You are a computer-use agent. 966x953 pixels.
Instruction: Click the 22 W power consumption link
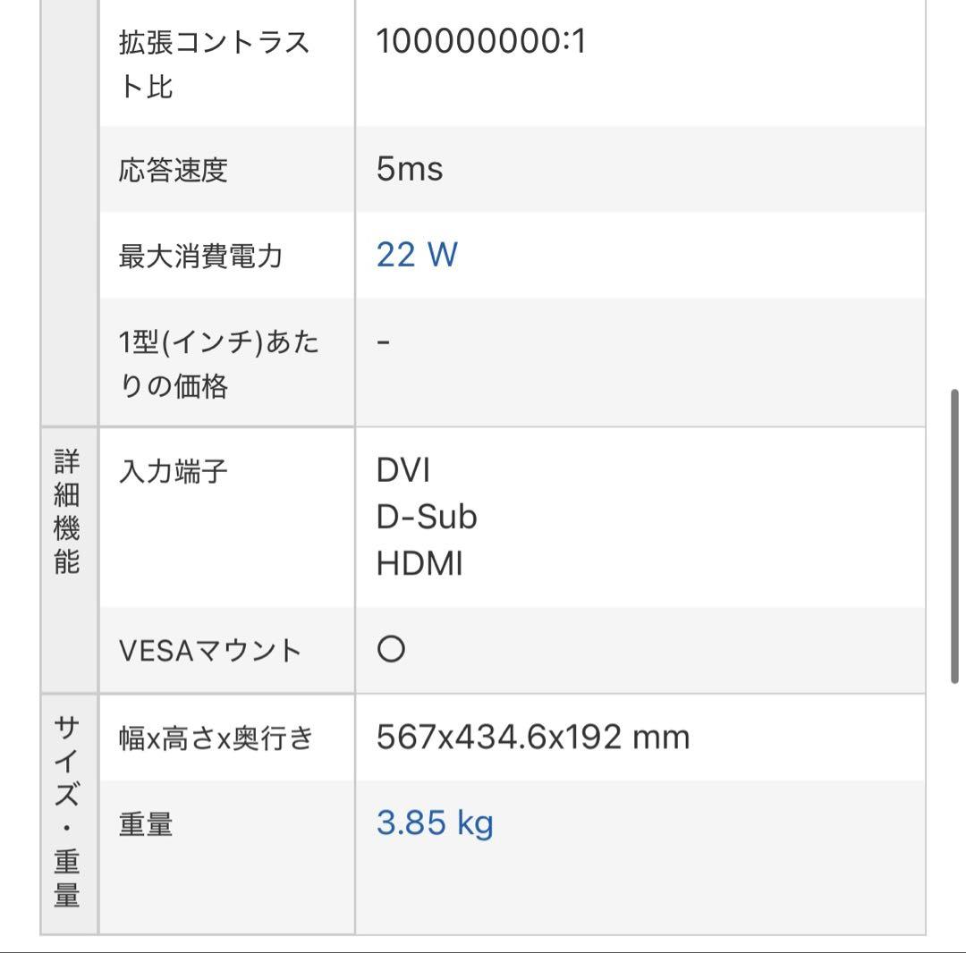[417, 255]
